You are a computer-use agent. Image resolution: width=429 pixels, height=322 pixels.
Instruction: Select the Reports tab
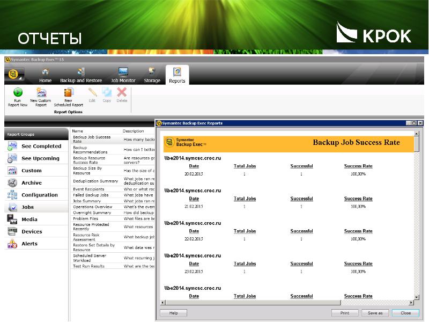coord(177,75)
